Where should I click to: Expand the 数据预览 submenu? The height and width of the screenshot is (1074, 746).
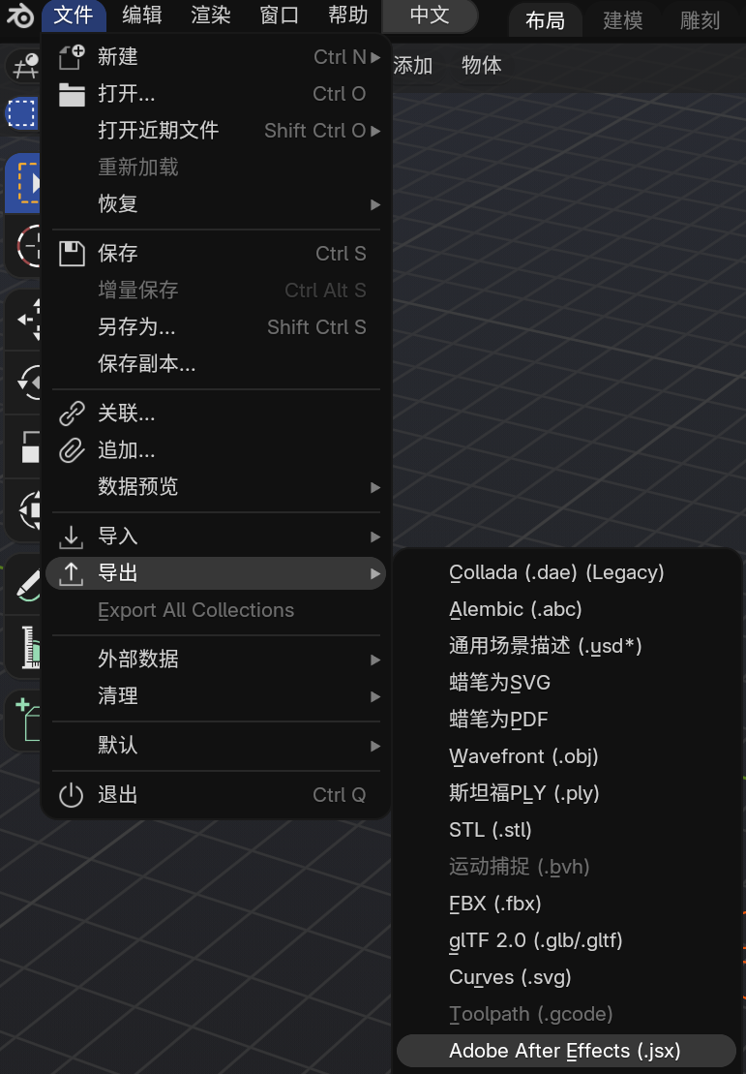click(x=217, y=487)
